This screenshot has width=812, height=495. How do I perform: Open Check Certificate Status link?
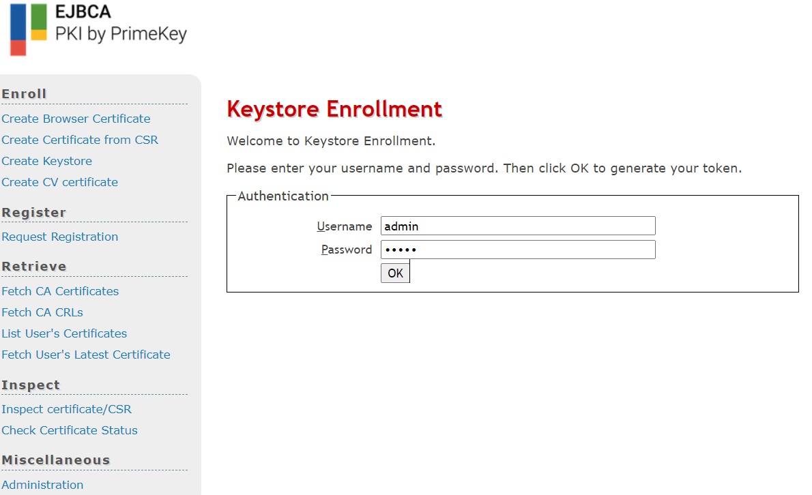pos(70,431)
